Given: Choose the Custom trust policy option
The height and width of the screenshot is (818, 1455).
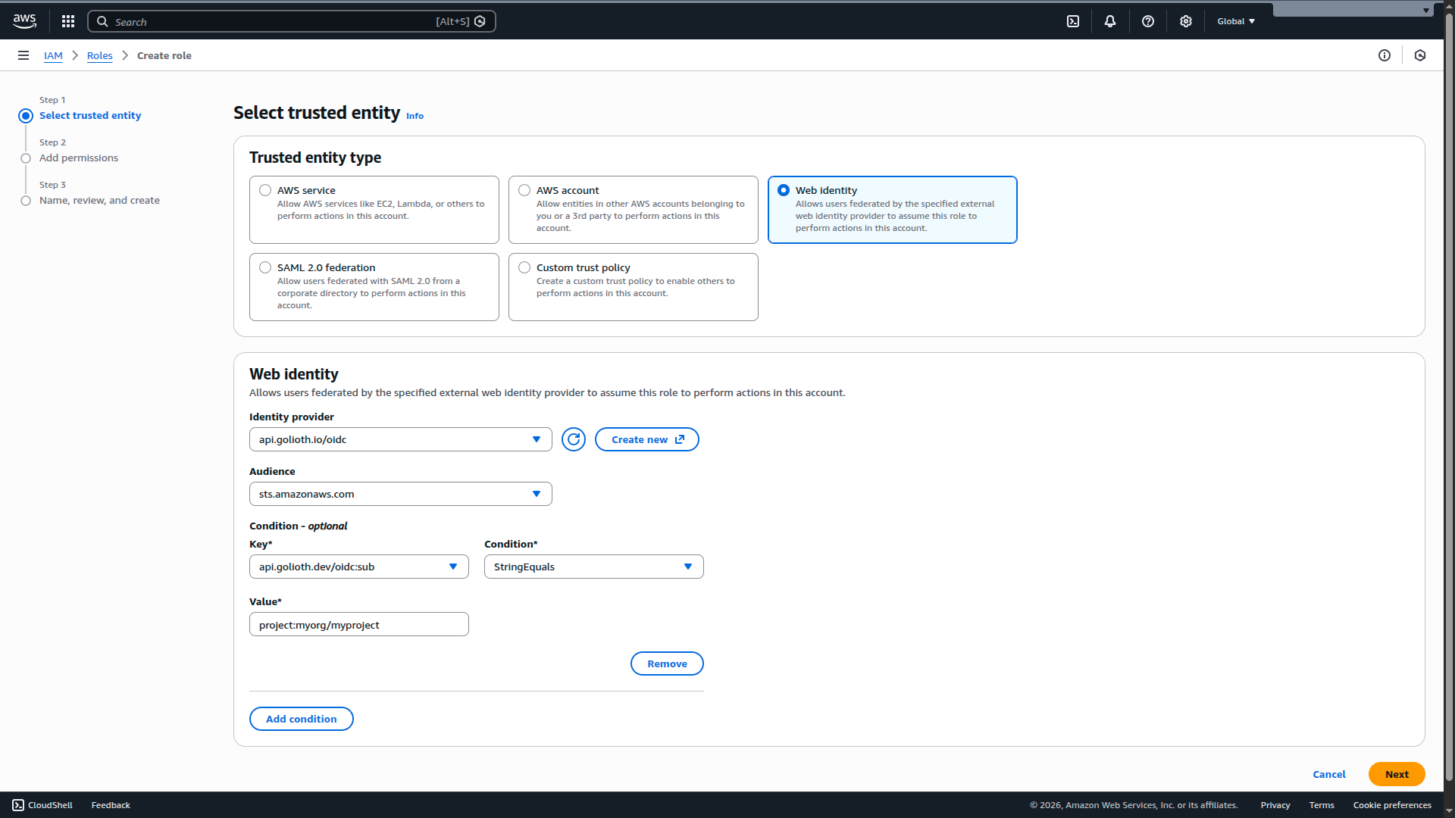Looking at the screenshot, I should (x=524, y=267).
